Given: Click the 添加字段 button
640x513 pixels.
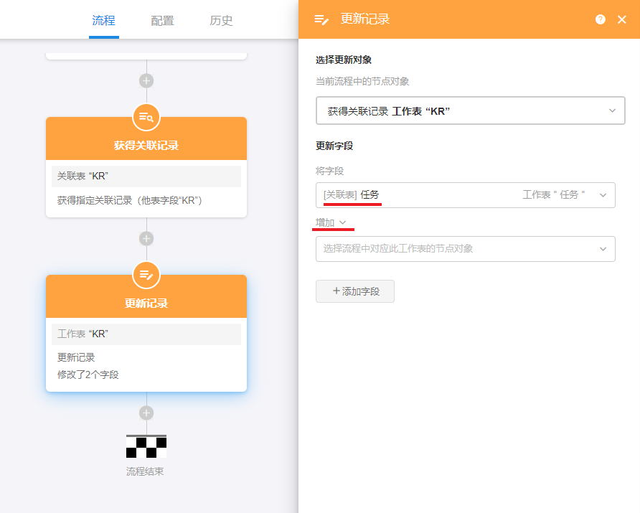Looking at the screenshot, I should coord(355,291).
